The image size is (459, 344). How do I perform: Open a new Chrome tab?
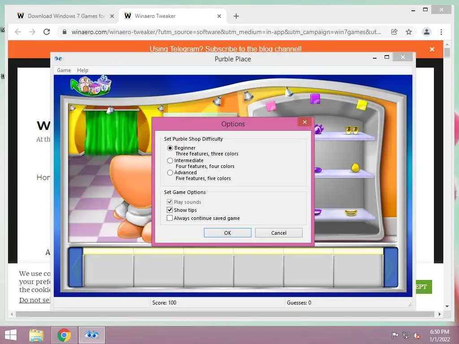click(x=236, y=17)
